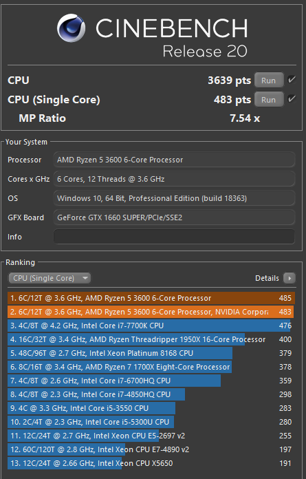The image size is (306, 479).
Task: Select the Core i5-3550 ranking row
Action: click(151, 408)
